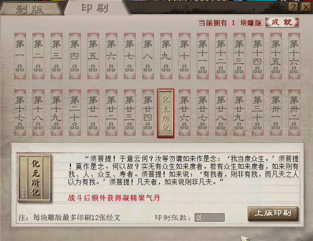Select the 第五品 chapter scroll
Screen dimensions: 313x241
coord(93,56)
